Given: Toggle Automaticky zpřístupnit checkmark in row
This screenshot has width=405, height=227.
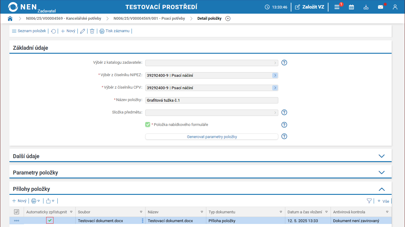Looking at the screenshot, I should click(50, 221).
